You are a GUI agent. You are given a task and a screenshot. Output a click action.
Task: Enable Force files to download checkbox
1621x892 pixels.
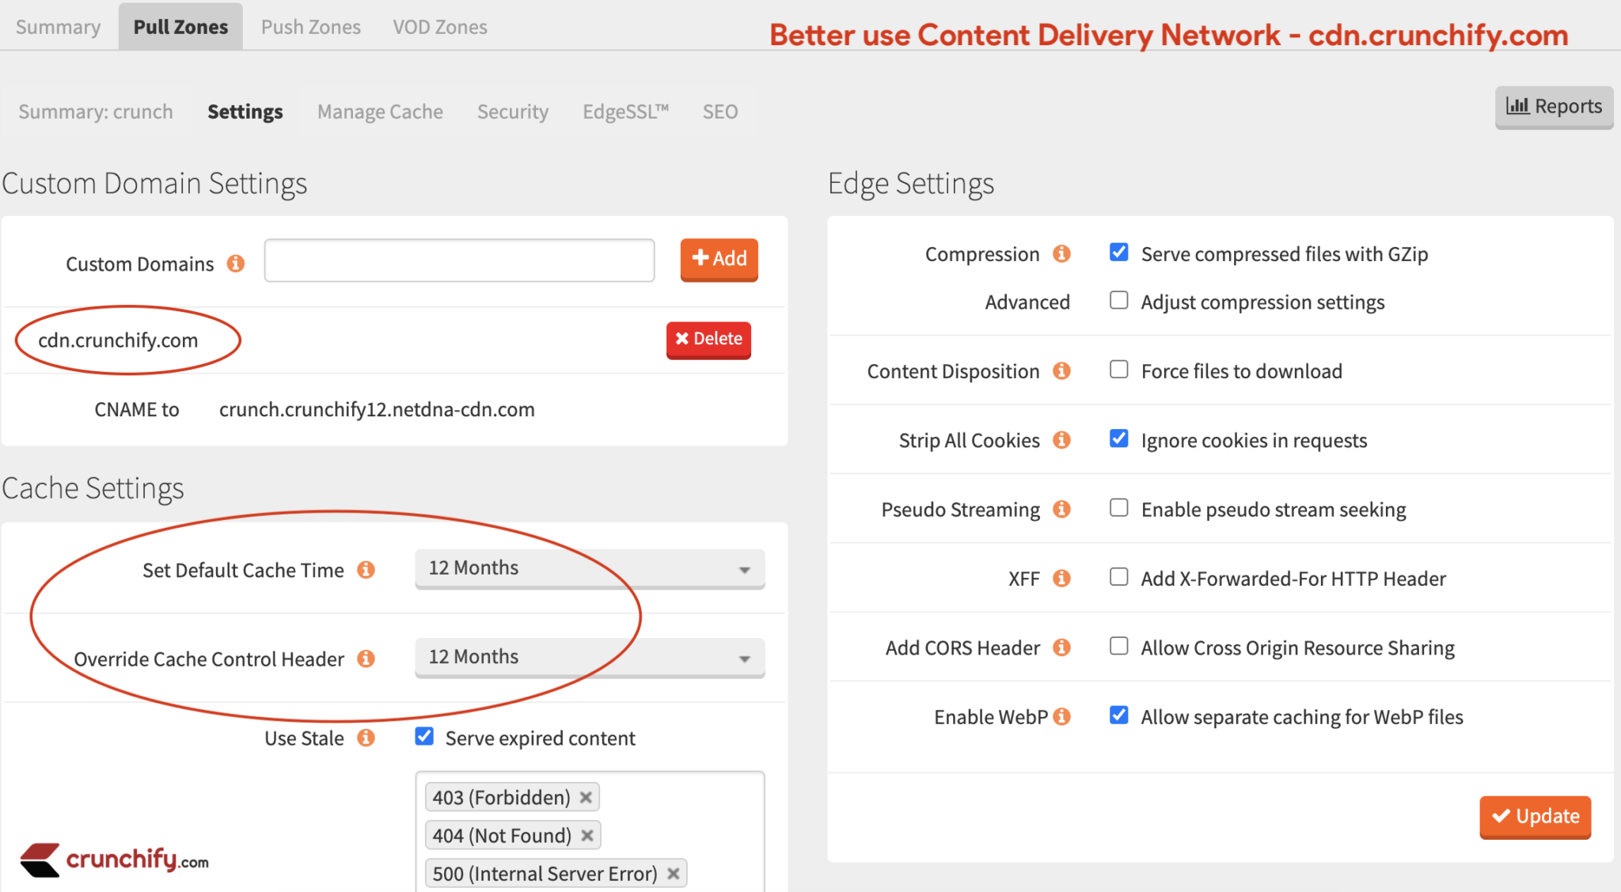(x=1118, y=370)
